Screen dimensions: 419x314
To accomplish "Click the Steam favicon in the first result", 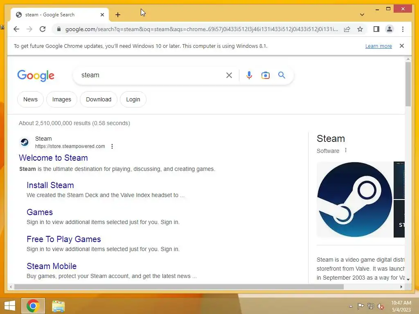I will pyautogui.click(x=25, y=142).
